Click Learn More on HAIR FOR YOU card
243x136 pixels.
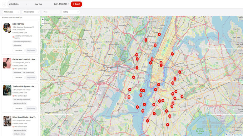pyautogui.click(x=19, y=50)
